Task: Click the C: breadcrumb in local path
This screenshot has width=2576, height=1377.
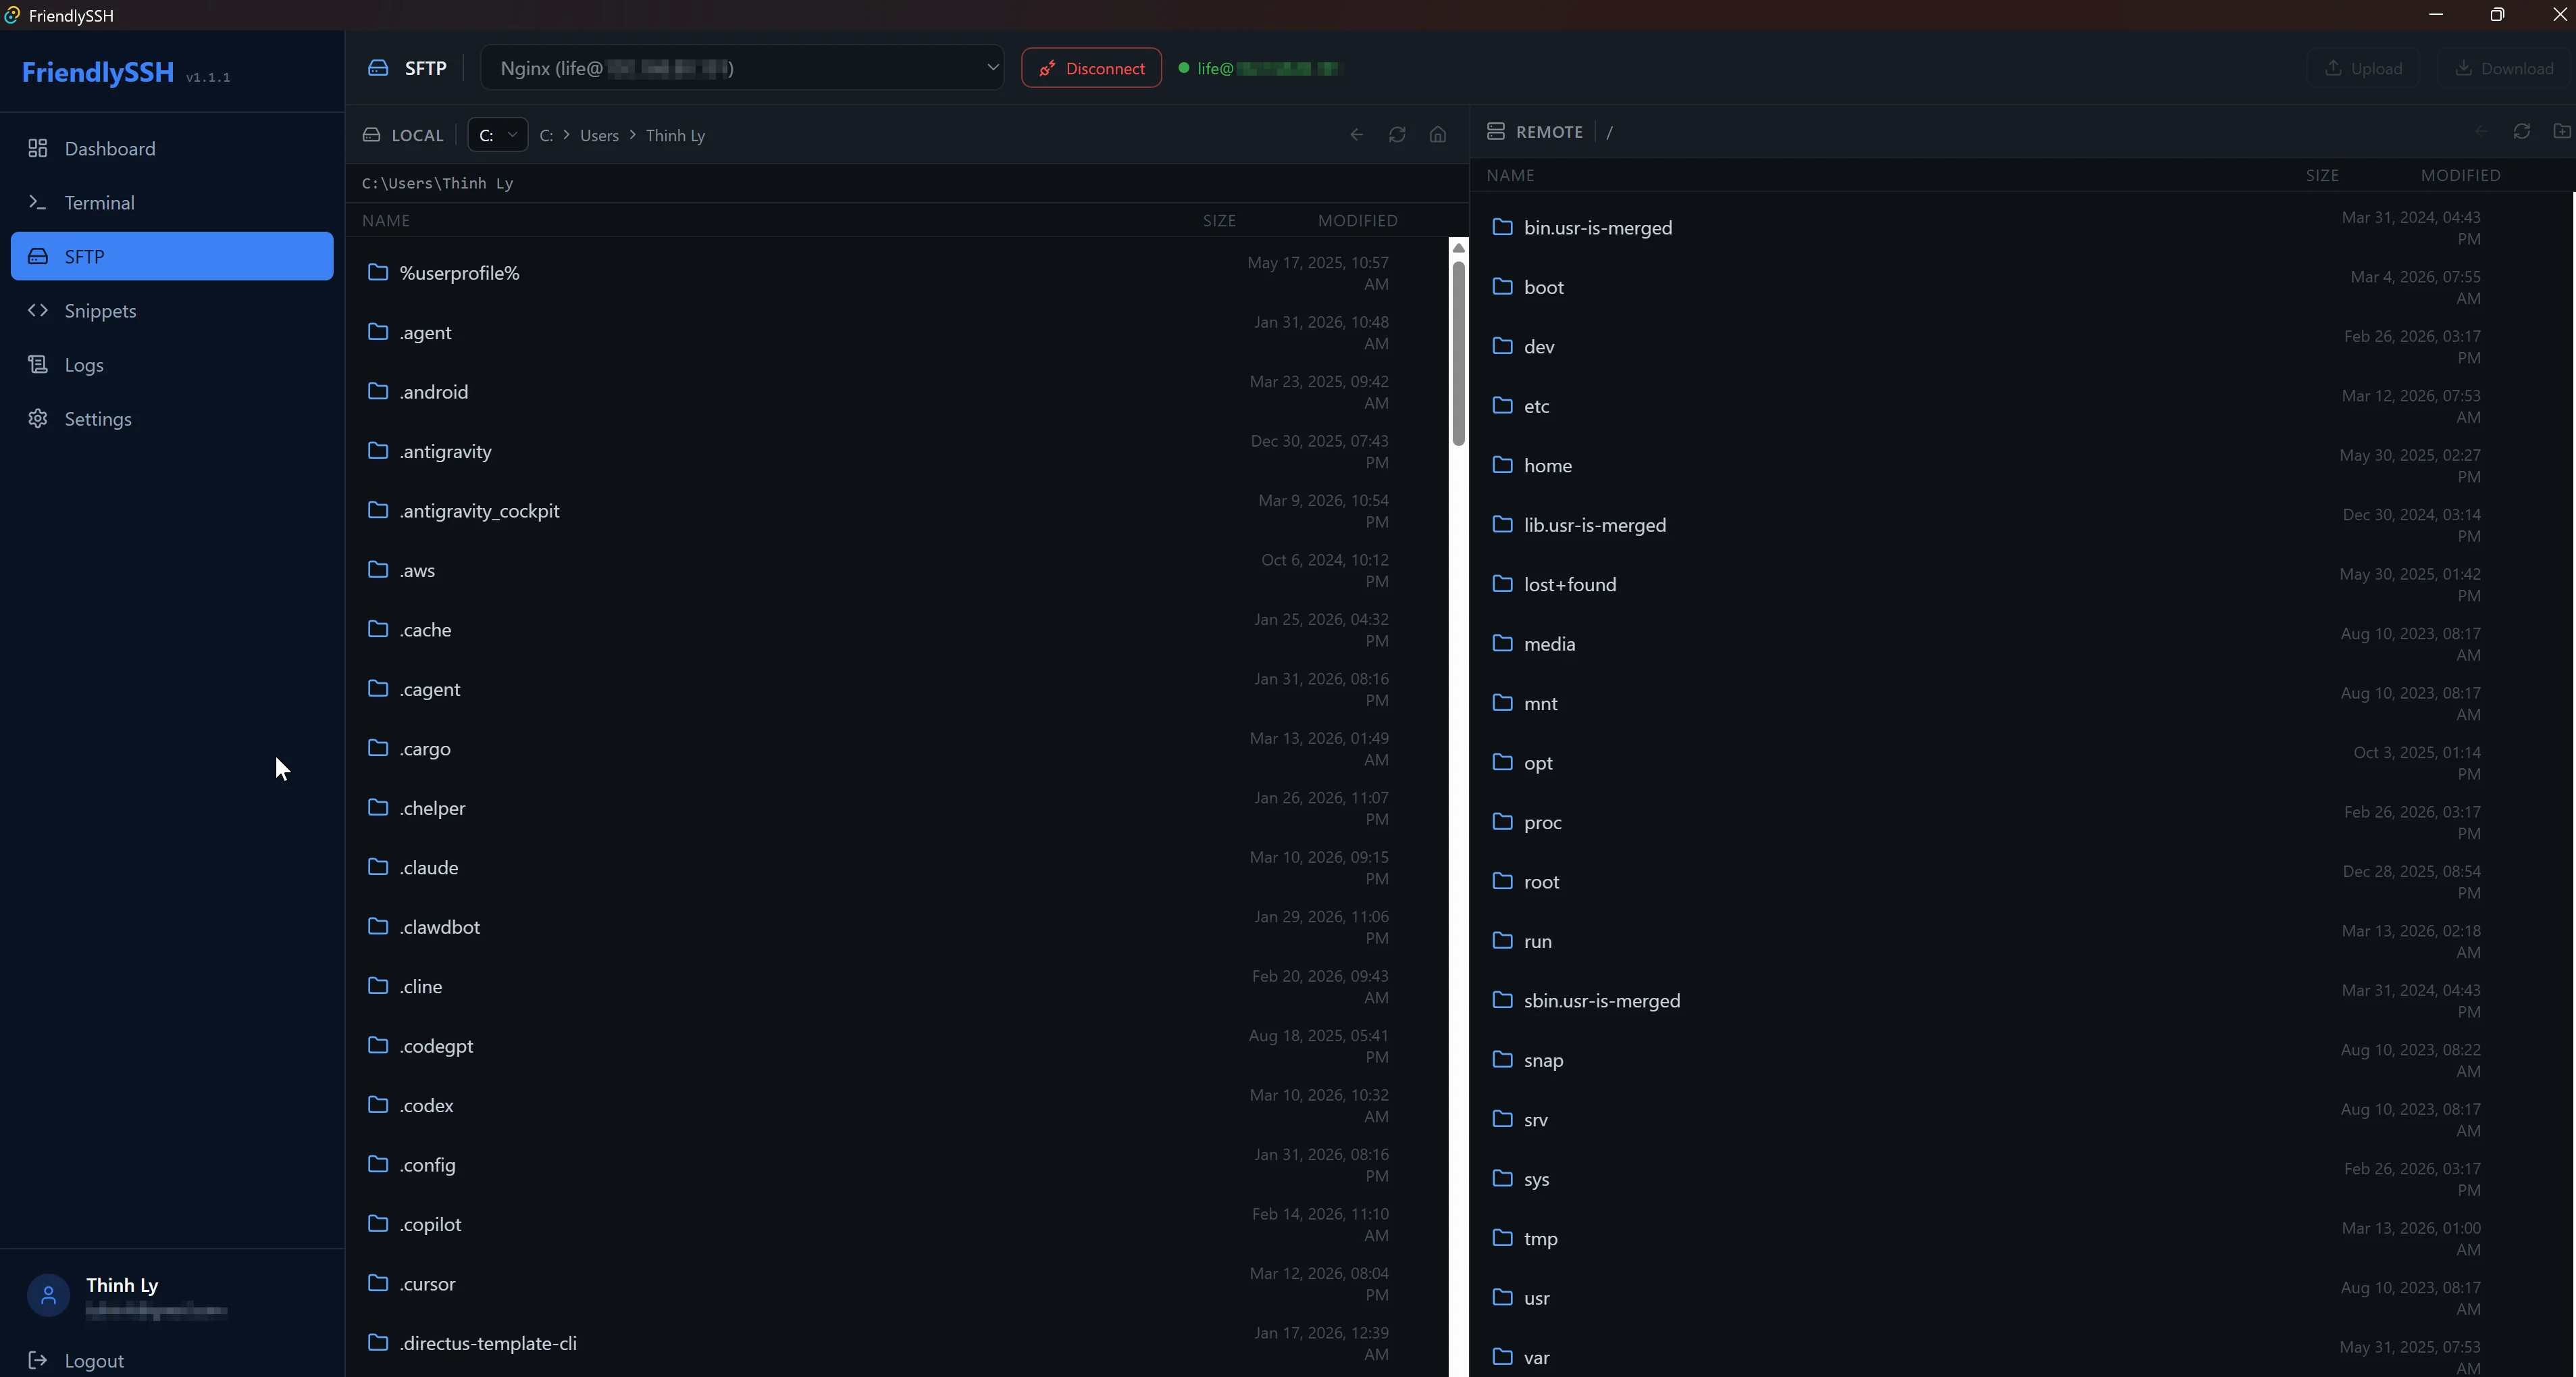Action: tap(546, 135)
